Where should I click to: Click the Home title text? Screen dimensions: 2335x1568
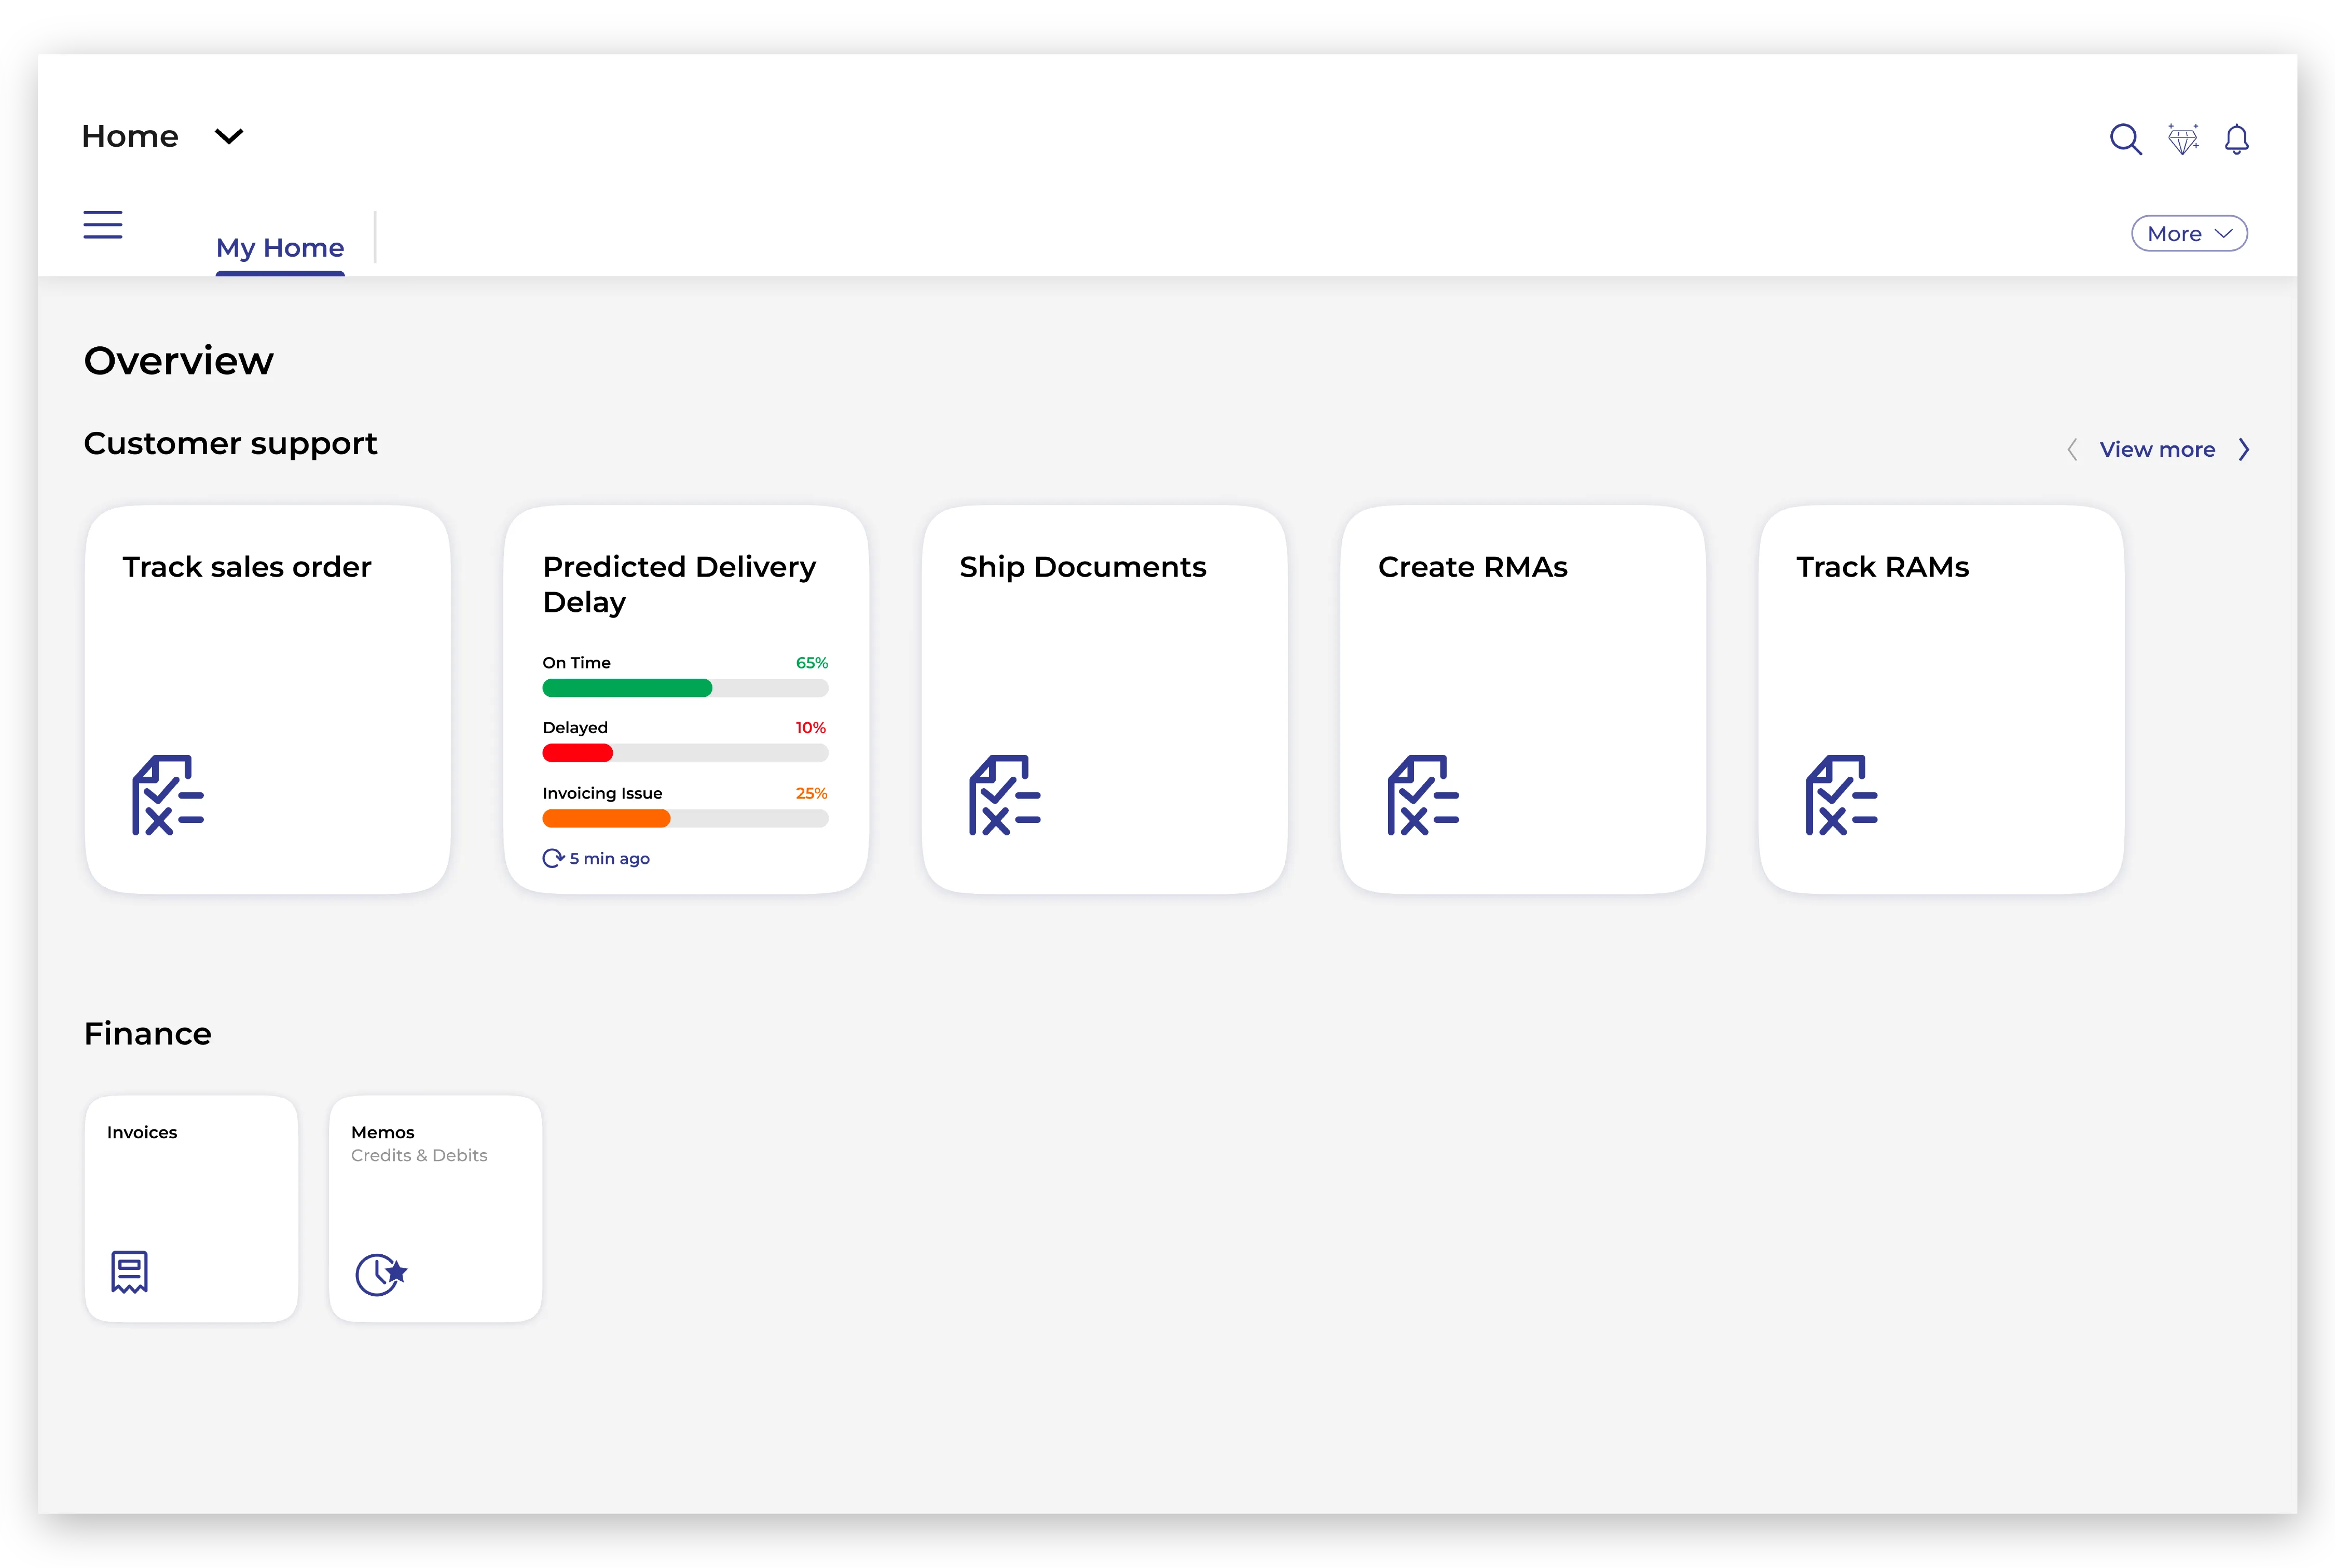point(130,136)
